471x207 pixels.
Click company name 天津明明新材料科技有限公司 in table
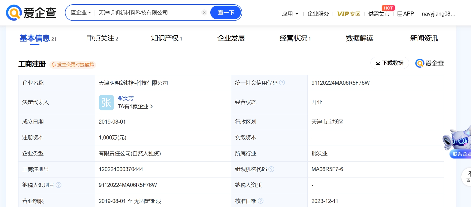[x=133, y=83]
